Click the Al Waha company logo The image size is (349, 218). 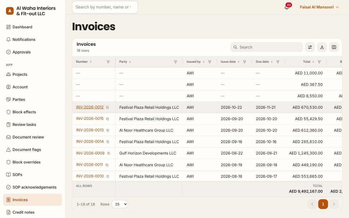point(10,11)
